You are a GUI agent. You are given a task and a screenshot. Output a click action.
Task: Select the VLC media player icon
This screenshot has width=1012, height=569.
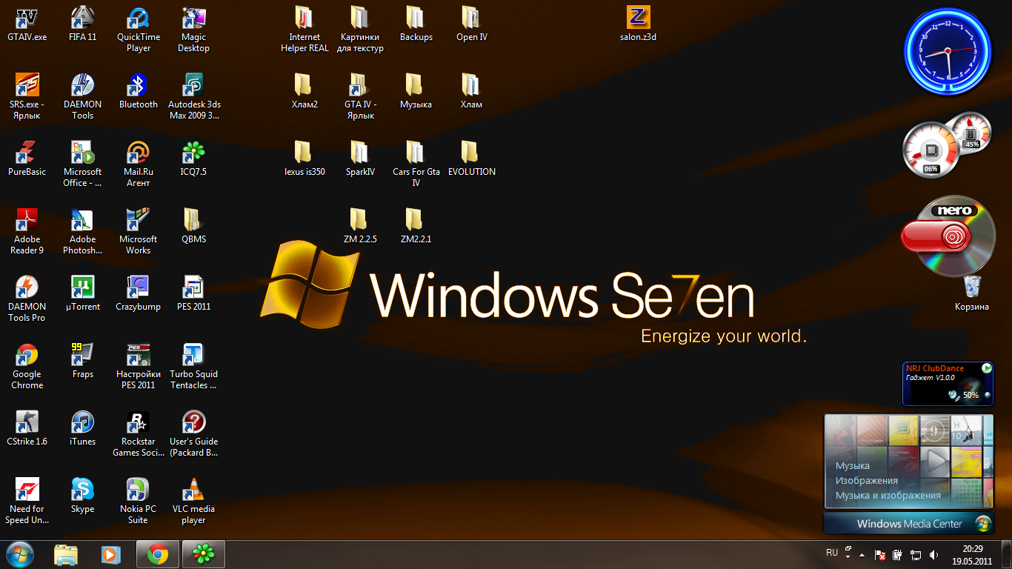(x=193, y=501)
